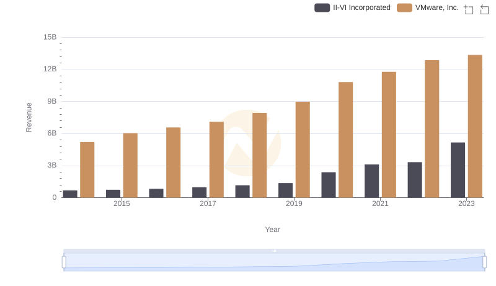Select the 2022 II-VI dark bar
This screenshot has width=496, height=286.
coord(415,180)
